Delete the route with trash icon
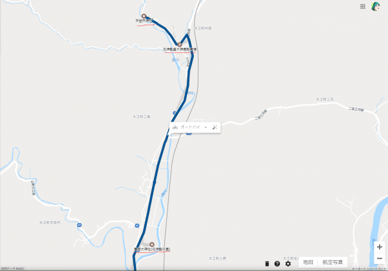Image resolution: width=388 pixels, height=271 pixels. pyautogui.click(x=266, y=264)
